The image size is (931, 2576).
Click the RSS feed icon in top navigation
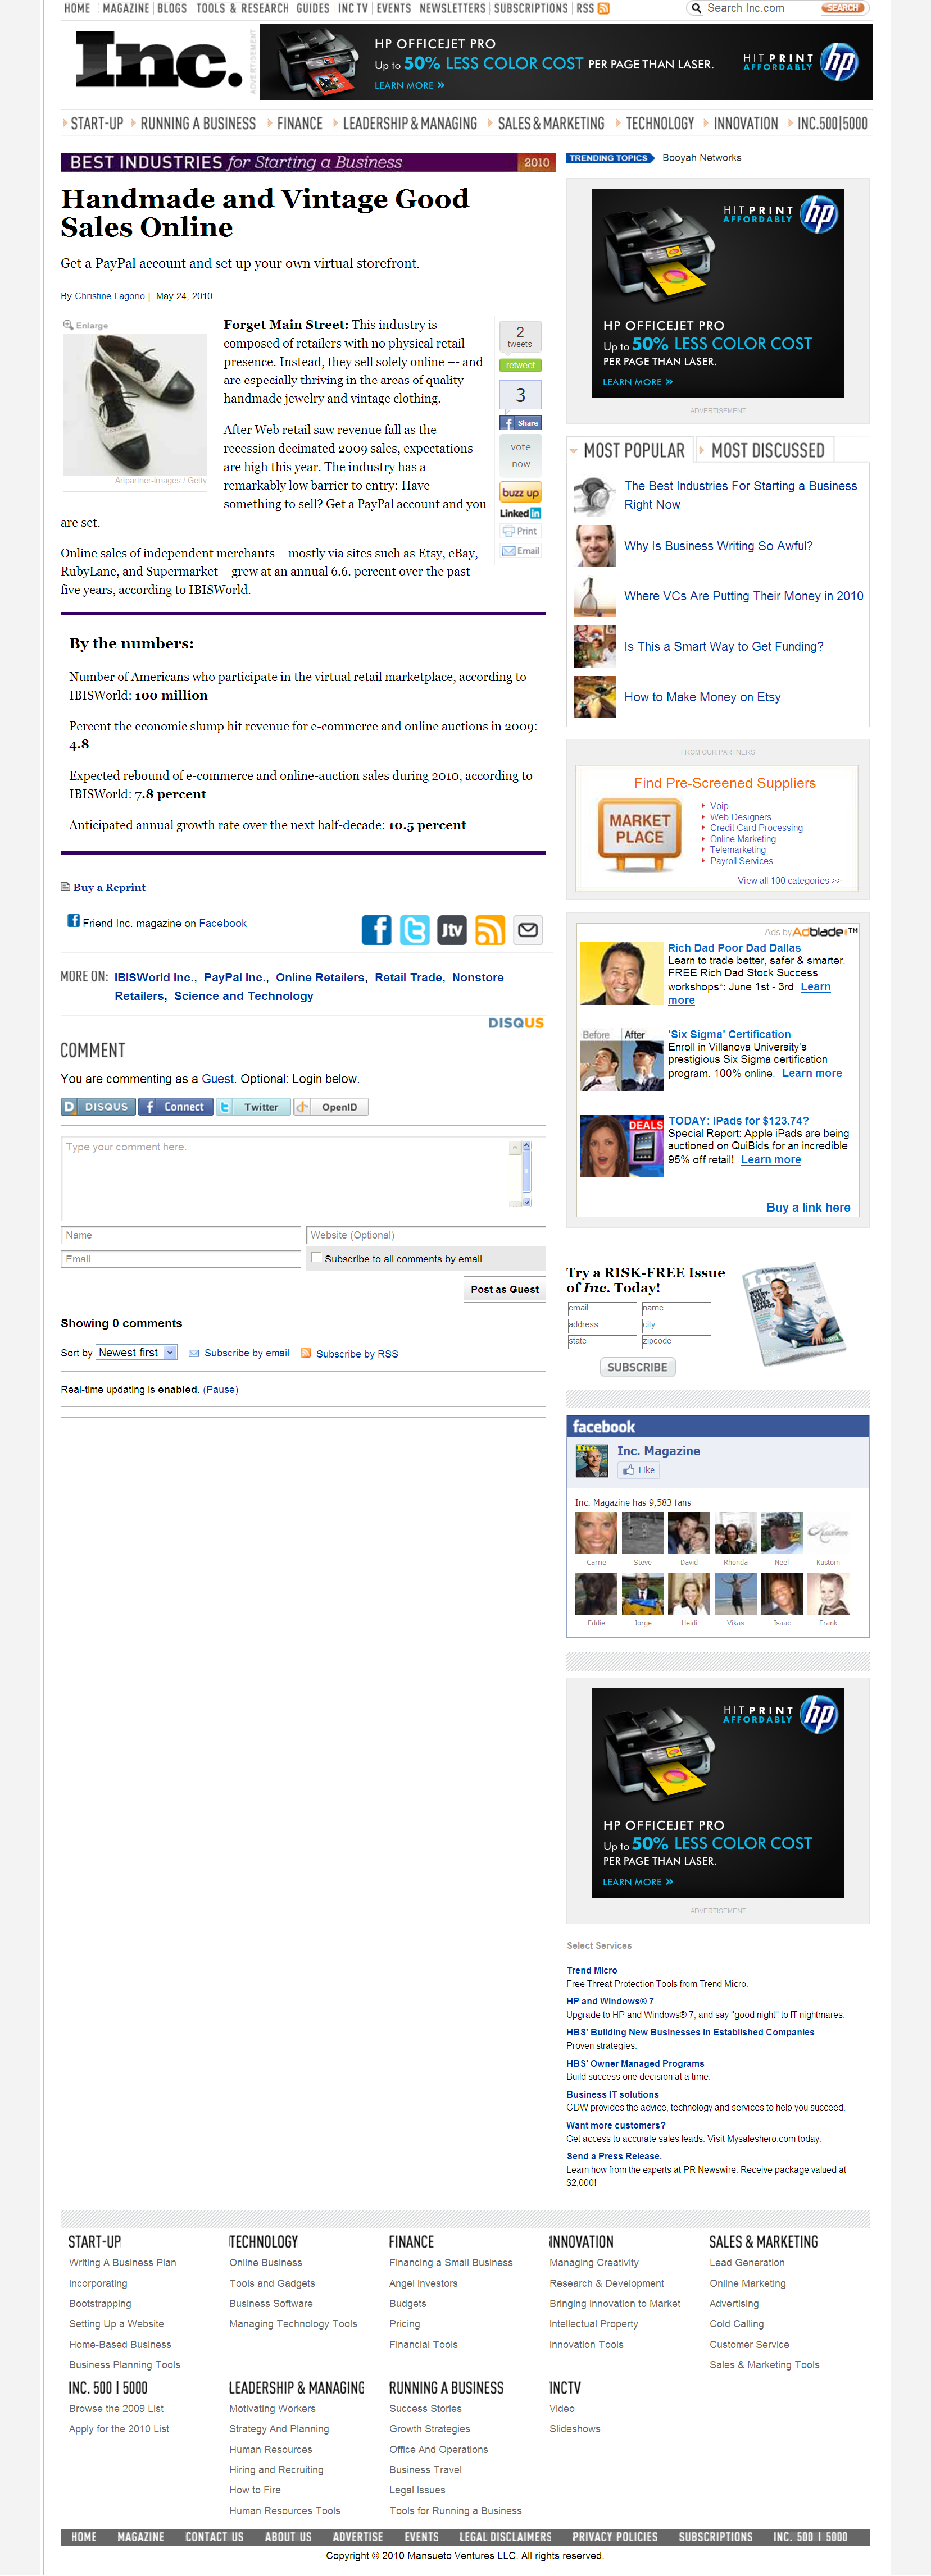(x=603, y=8)
